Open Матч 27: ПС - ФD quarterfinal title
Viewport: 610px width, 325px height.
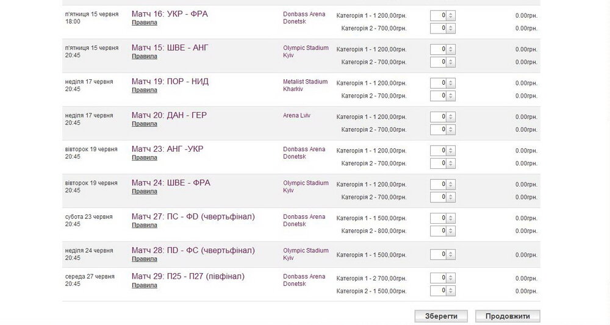193,216
